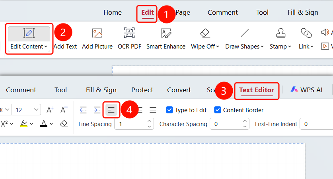Click the audio speaker icon
The width and height of the screenshot is (333, 179).
[x=325, y=32]
